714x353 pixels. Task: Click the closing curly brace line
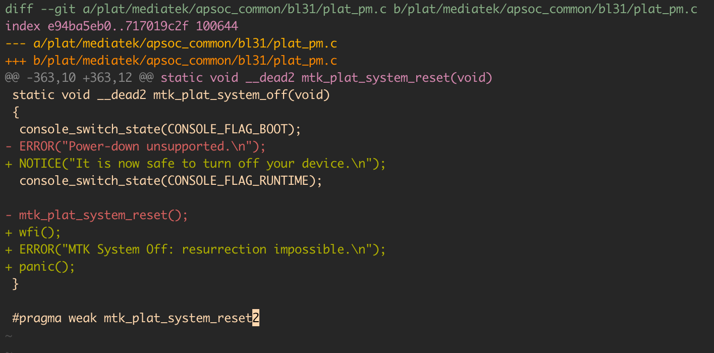(x=16, y=284)
